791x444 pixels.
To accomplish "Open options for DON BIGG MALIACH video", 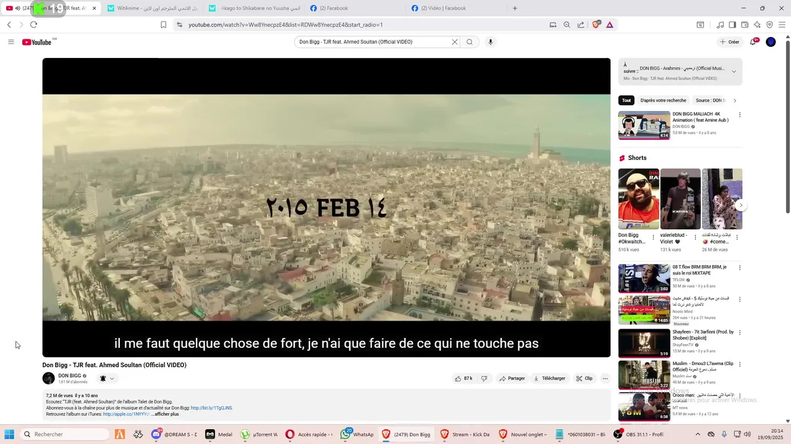I will [x=740, y=115].
